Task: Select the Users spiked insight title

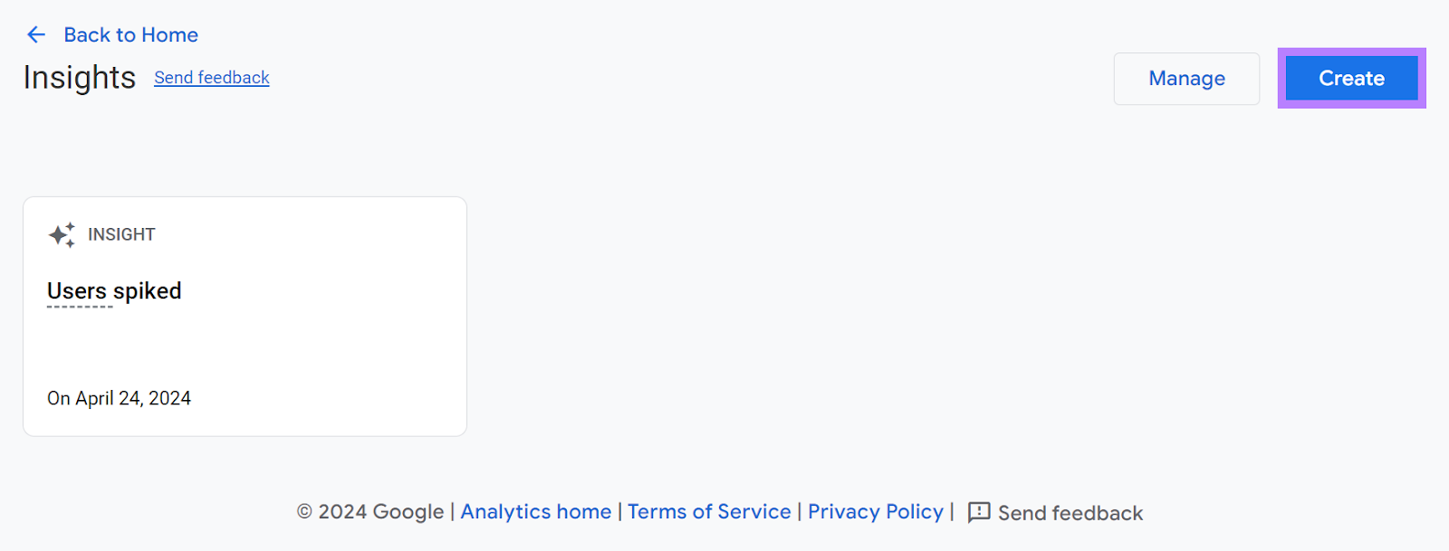Action: pyautogui.click(x=114, y=290)
